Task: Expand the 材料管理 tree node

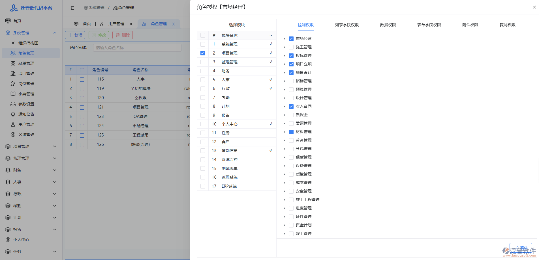Action: tap(285, 132)
